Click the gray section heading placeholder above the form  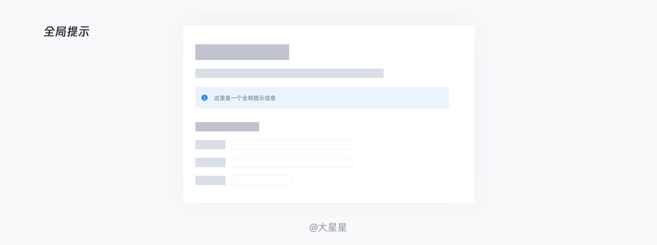tap(227, 127)
